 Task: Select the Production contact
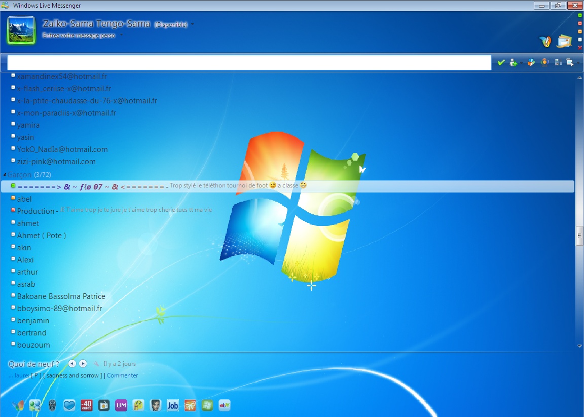point(36,211)
